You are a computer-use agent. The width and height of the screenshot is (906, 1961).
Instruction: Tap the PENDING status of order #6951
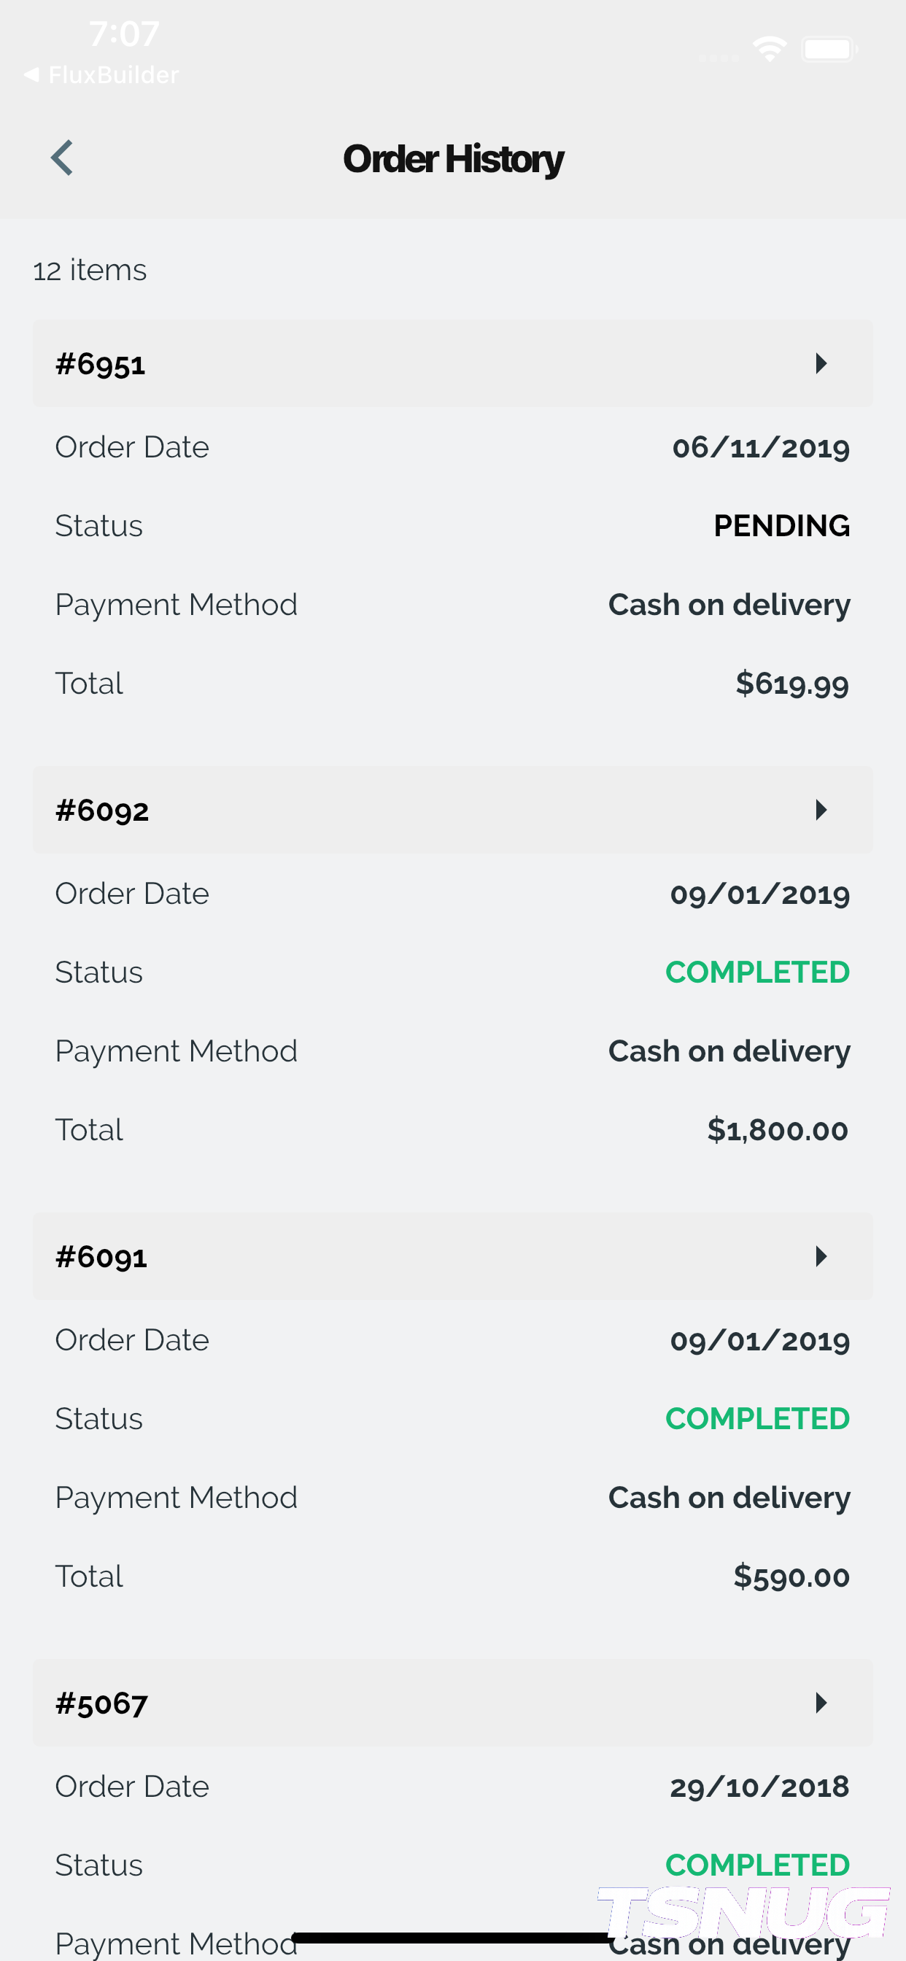[781, 526]
